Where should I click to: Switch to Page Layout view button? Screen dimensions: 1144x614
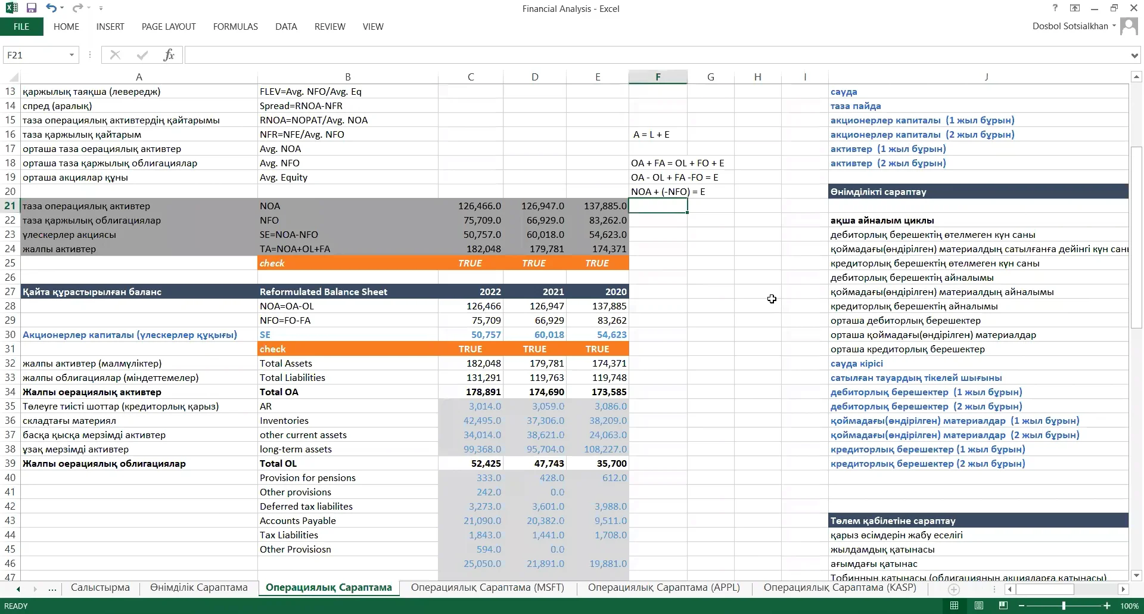click(x=978, y=606)
